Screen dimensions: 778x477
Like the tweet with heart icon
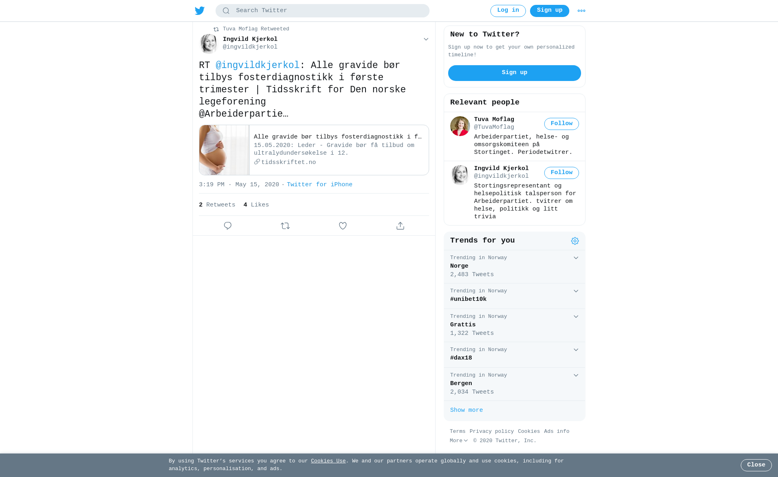click(343, 226)
